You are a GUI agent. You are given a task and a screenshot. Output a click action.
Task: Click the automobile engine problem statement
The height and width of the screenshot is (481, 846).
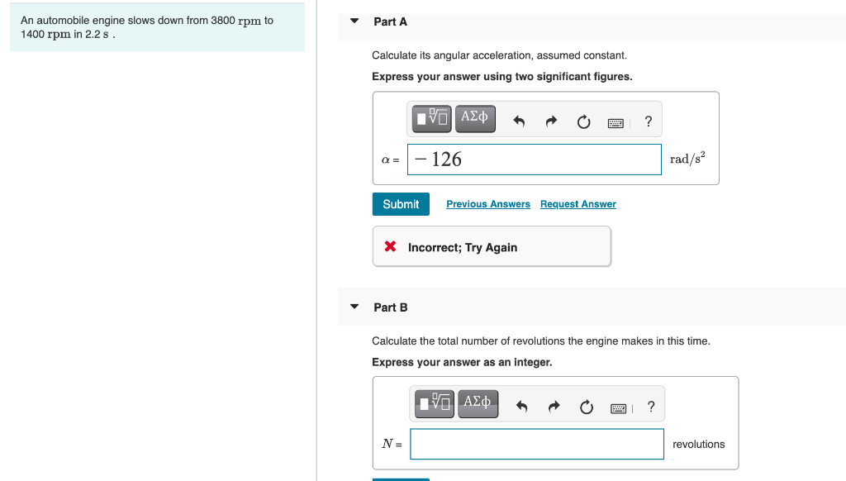click(157, 27)
